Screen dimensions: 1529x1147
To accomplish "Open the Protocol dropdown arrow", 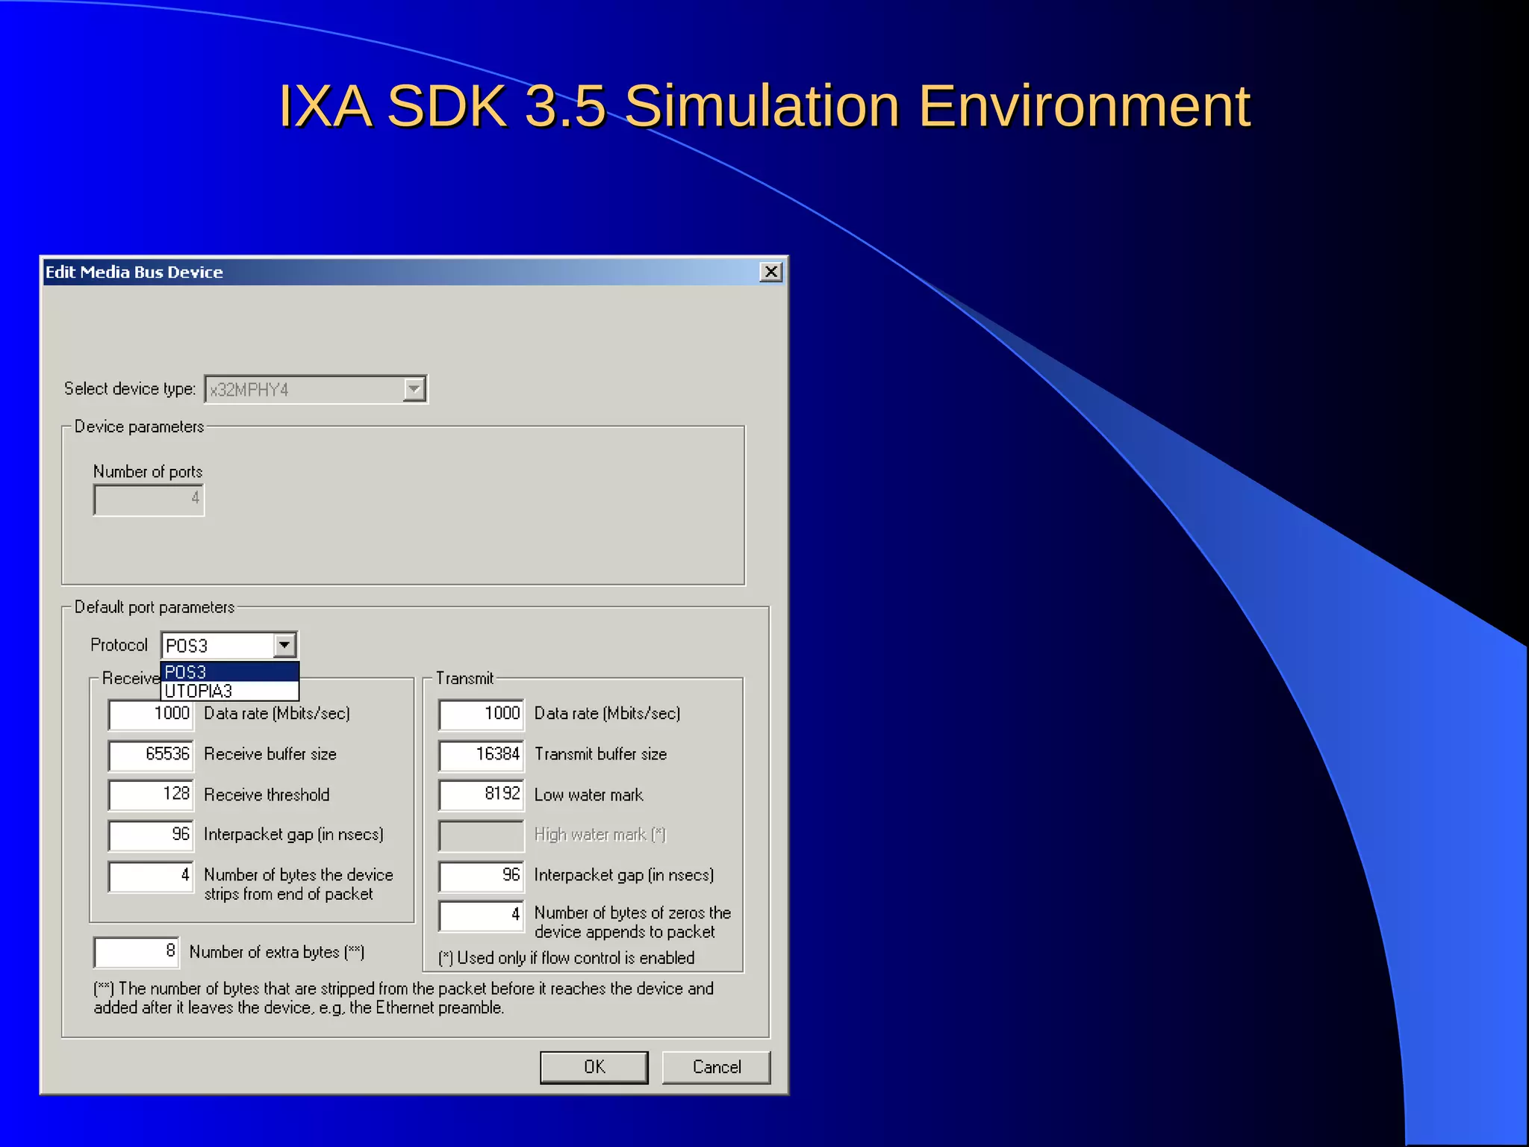I will click(284, 645).
